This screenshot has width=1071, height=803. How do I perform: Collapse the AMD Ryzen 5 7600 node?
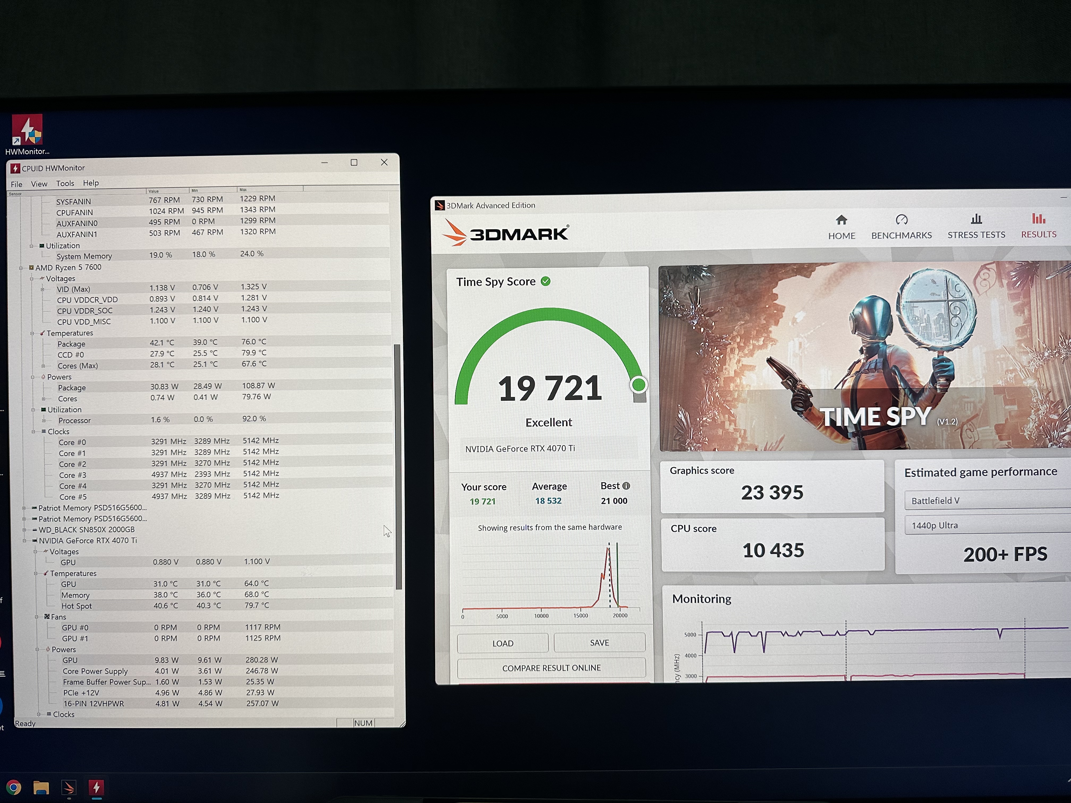click(21, 268)
